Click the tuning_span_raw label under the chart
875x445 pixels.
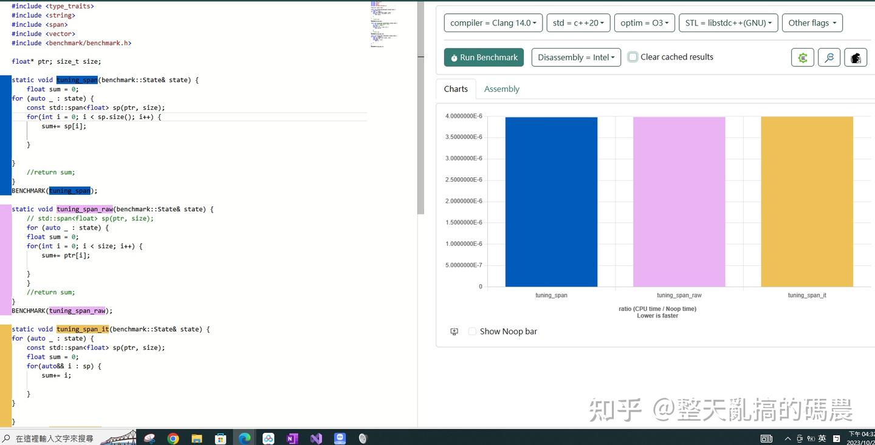pyautogui.click(x=679, y=296)
